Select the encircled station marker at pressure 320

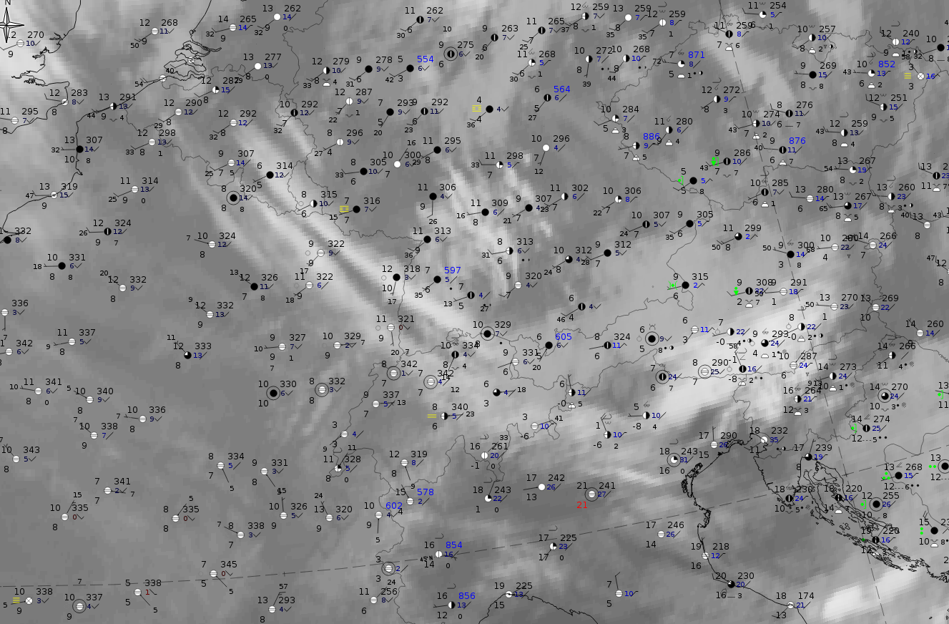pyautogui.click(x=233, y=198)
